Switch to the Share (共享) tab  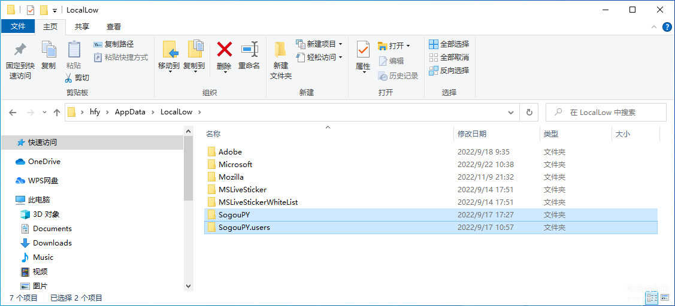point(82,26)
